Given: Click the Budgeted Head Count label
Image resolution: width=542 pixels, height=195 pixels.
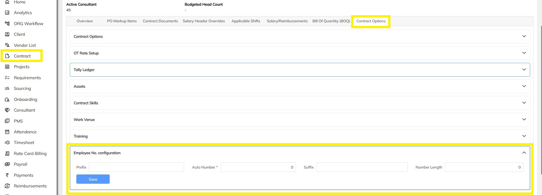Looking at the screenshot, I should [x=204, y=5].
